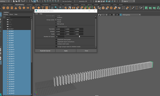Select Group under New group radio
160x96 pixels.
pos(56,24)
